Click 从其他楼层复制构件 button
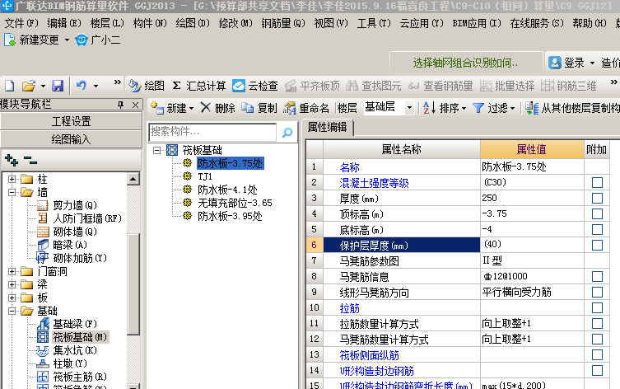The image size is (620, 389). (x=572, y=108)
